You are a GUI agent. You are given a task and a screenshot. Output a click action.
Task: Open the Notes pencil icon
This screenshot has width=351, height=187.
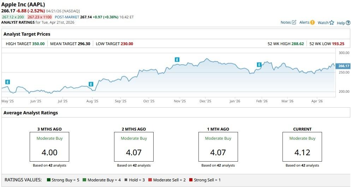[294, 22]
